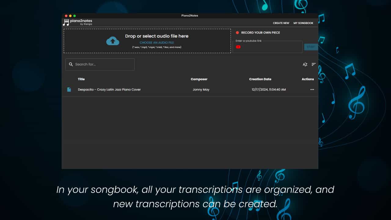Click the piano2notes logo icon
The width and height of the screenshot is (391, 220).
(66, 22)
